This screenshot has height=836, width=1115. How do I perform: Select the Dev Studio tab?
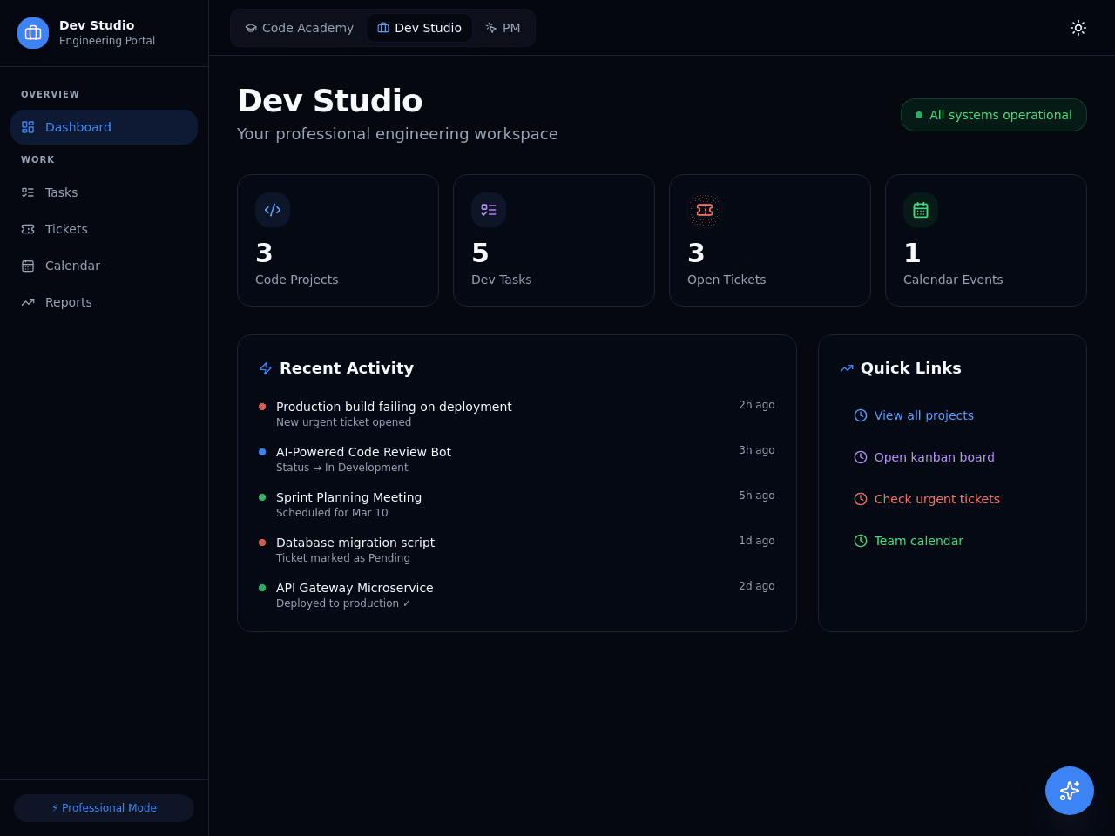pyautogui.click(x=419, y=28)
